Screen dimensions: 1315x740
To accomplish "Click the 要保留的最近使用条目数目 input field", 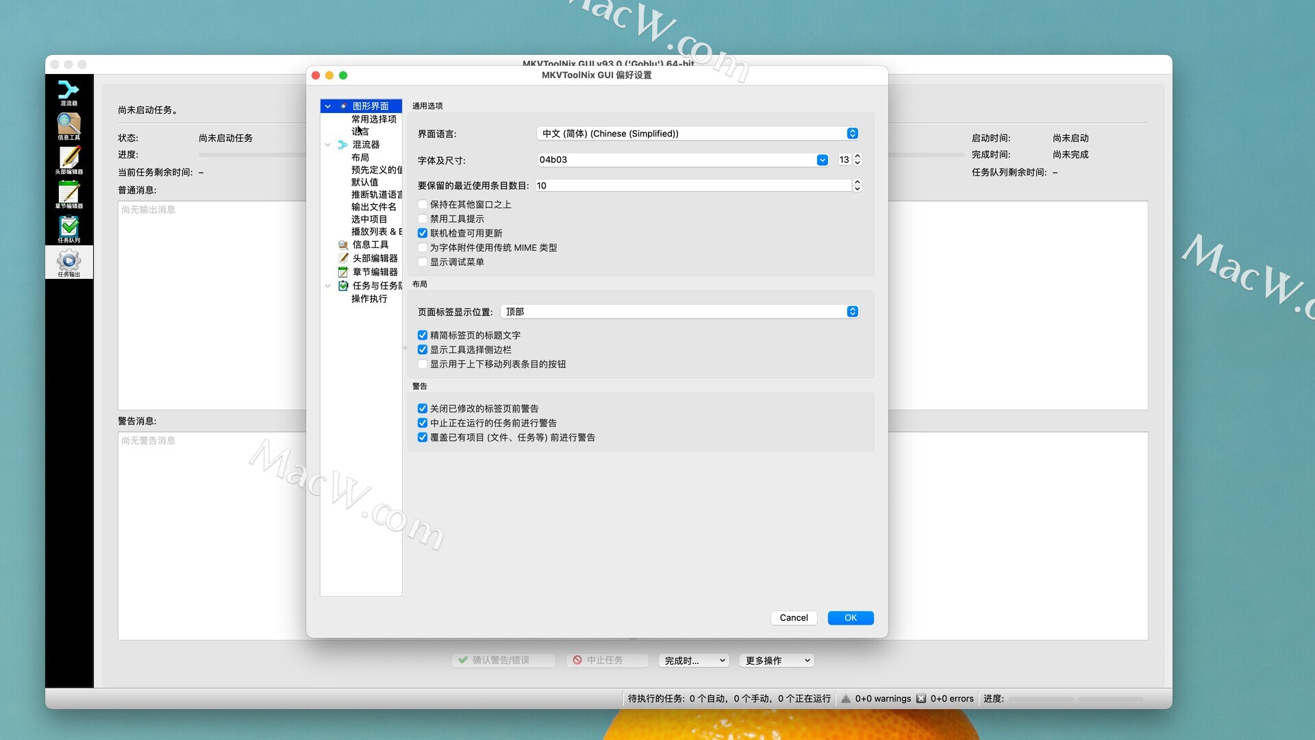I will [x=694, y=186].
